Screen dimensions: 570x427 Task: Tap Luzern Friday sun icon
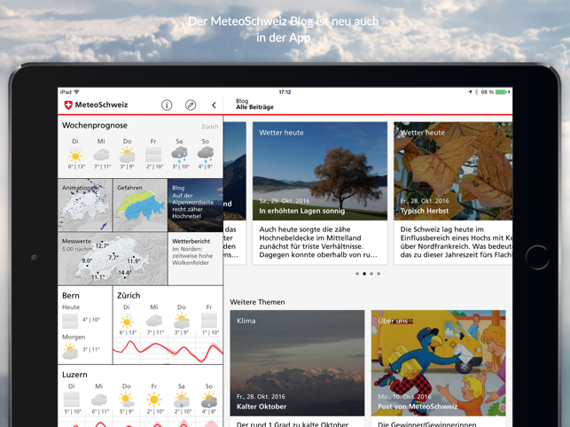pos(153,400)
